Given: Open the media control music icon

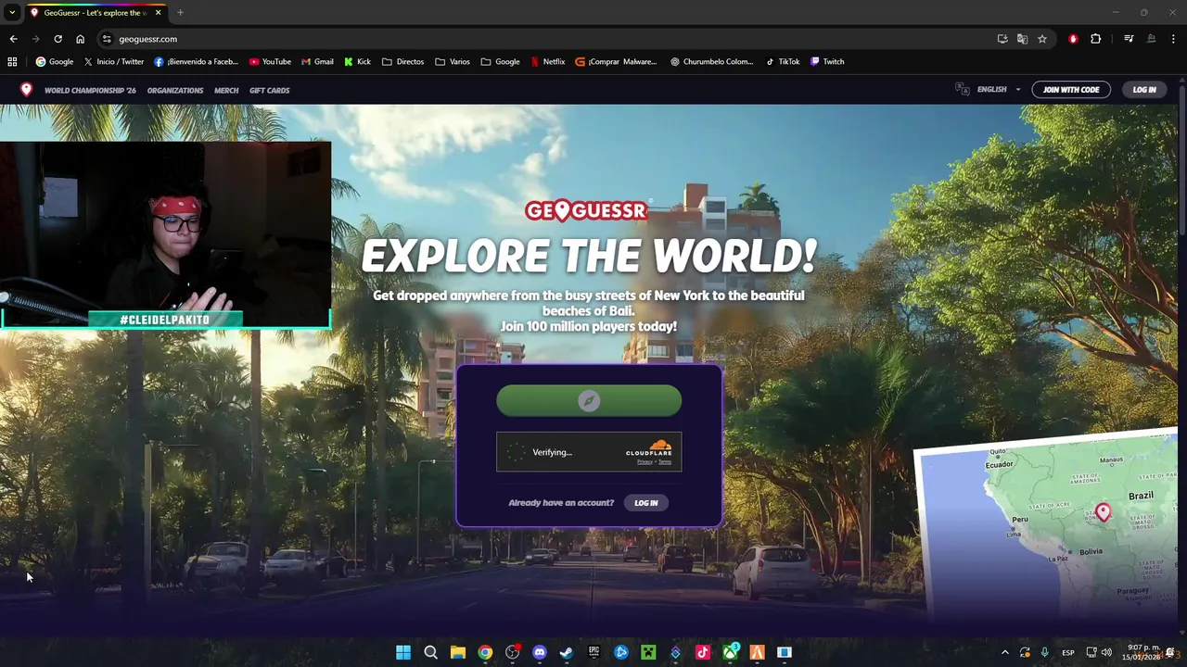Looking at the screenshot, I should (1129, 39).
